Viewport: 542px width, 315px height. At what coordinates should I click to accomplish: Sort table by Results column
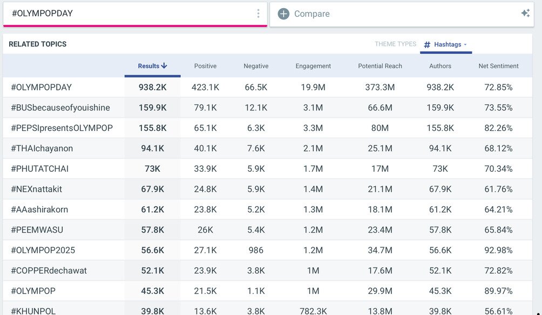(x=152, y=66)
